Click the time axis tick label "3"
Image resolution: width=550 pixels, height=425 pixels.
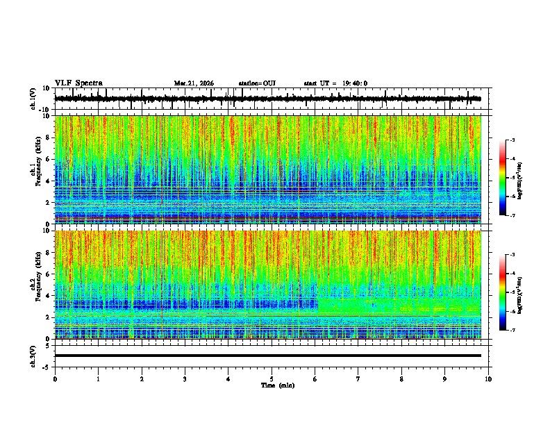click(x=185, y=379)
